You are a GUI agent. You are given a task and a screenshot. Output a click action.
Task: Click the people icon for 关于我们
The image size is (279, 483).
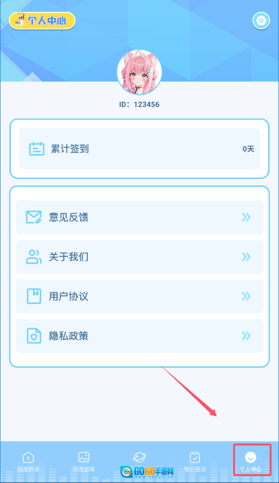[x=34, y=257]
